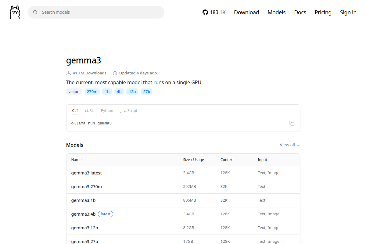Viewport: 366px width, 244px height.
Task: Click the 806MB size cell
Action: click(x=189, y=200)
